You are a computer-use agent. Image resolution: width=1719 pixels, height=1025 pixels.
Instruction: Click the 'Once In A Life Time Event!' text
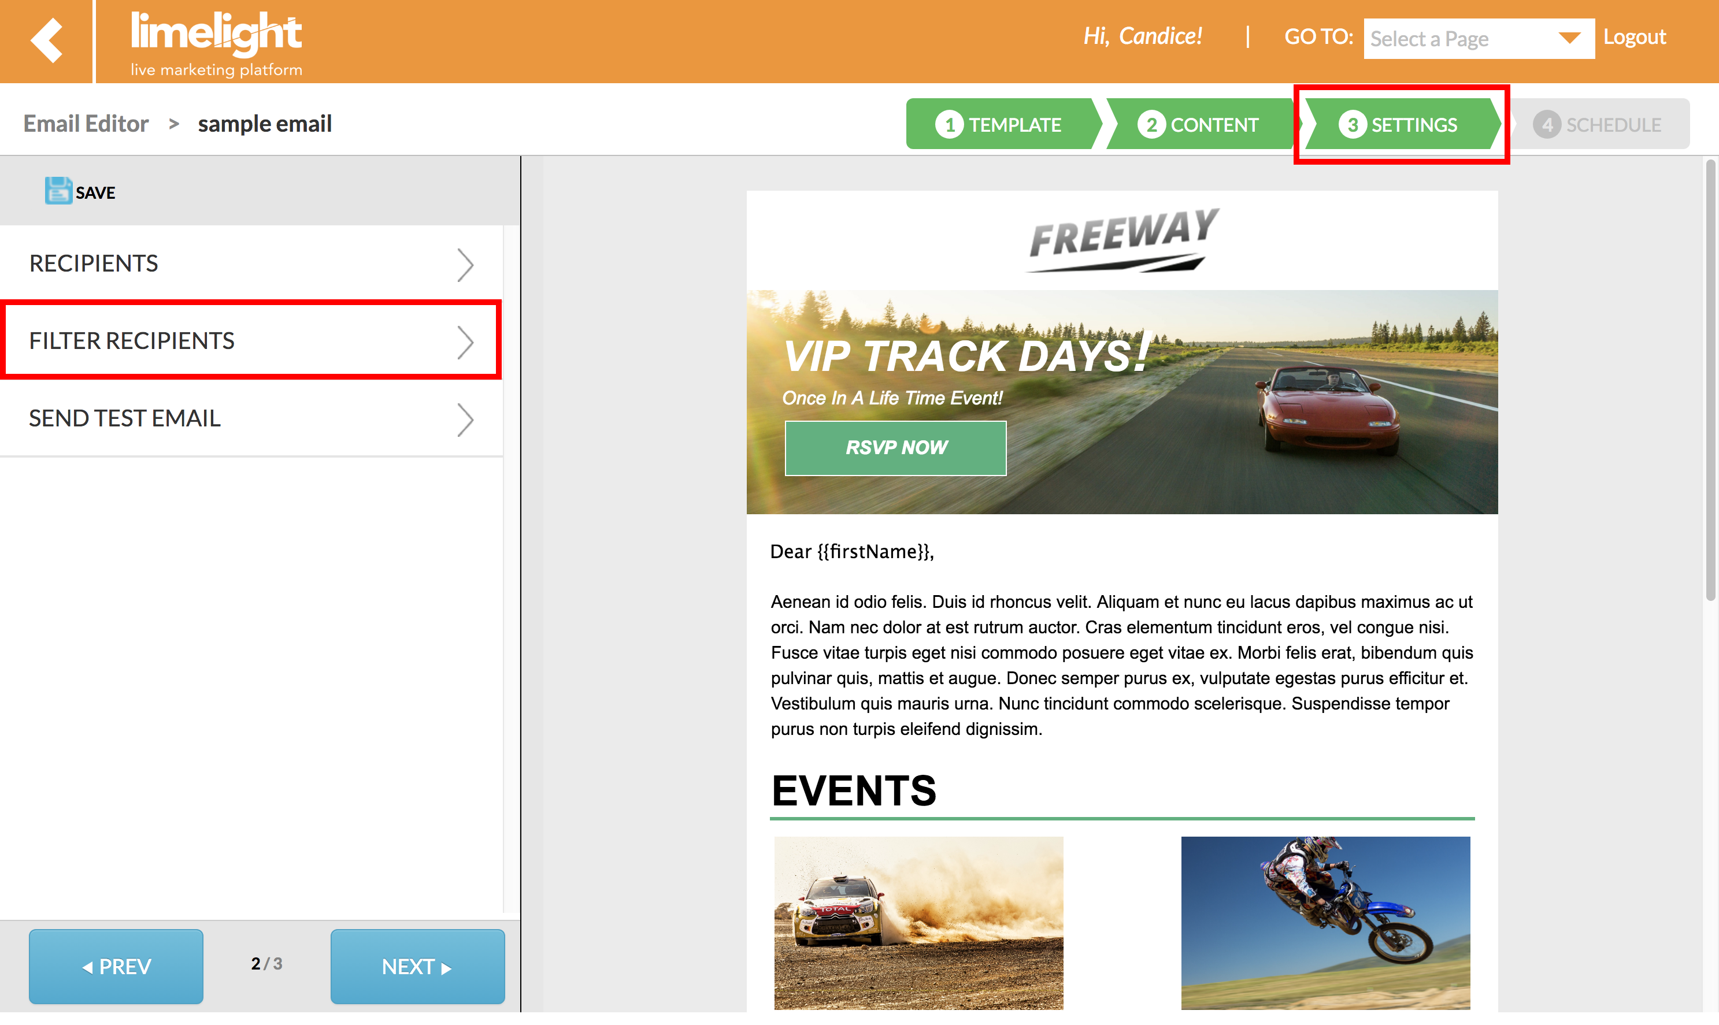(x=892, y=398)
